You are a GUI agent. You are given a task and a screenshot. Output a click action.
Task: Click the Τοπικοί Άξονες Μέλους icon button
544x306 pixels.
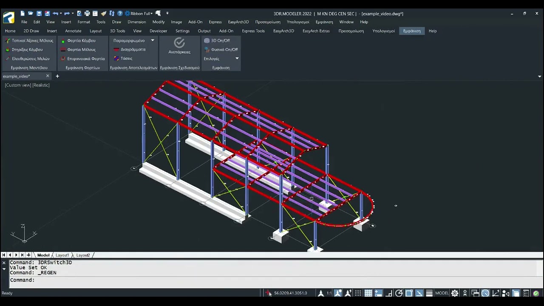(x=29, y=41)
